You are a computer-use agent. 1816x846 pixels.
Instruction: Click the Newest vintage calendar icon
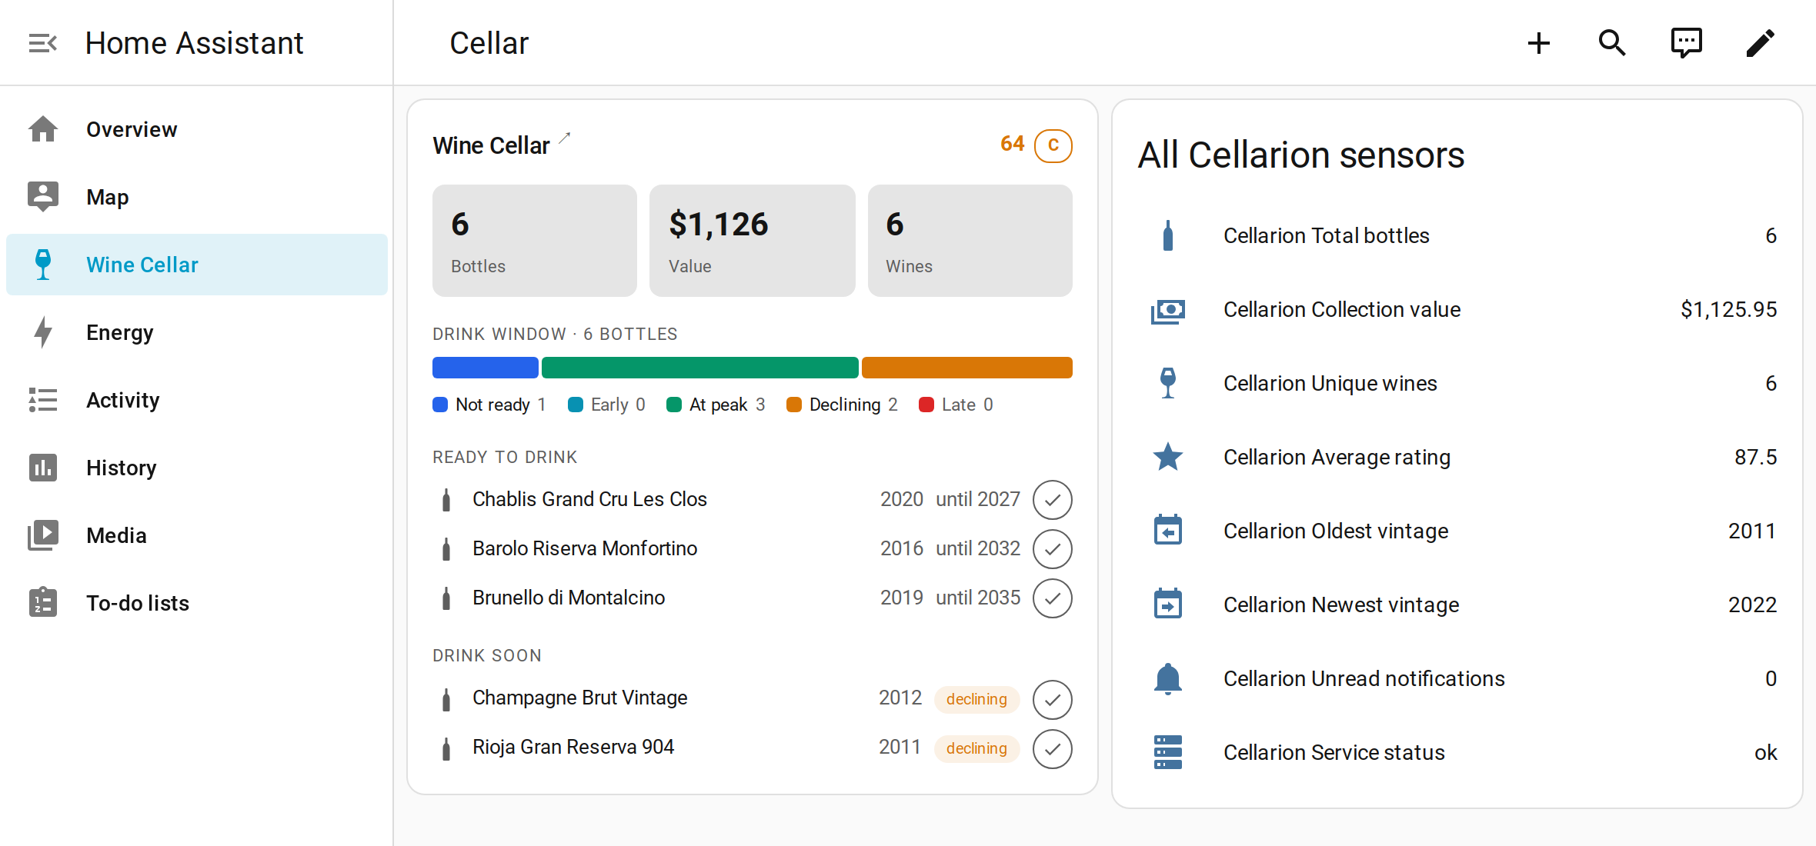[x=1168, y=605]
